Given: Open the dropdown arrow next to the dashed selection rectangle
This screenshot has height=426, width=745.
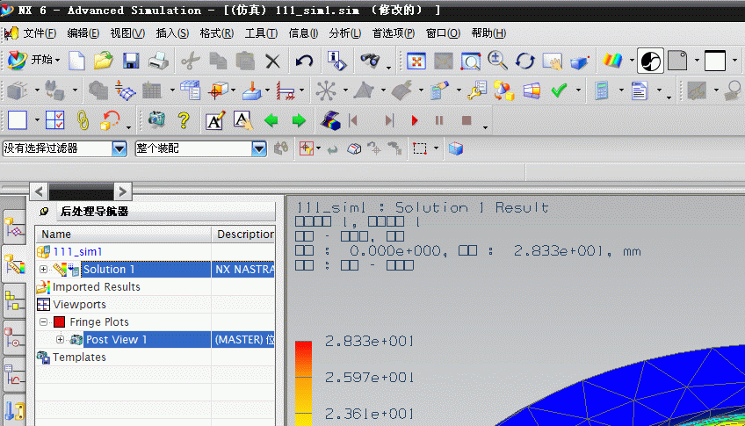Looking at the screenshot, I should pyautogui.click(x=436, y=148).
